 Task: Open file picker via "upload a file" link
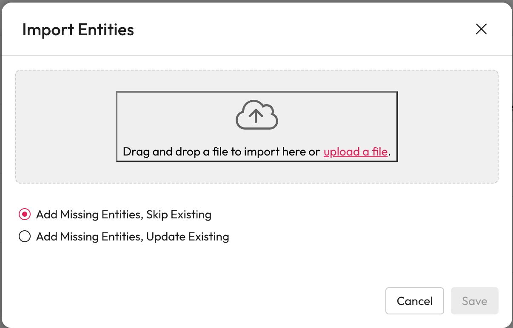[x=356, y=152]
